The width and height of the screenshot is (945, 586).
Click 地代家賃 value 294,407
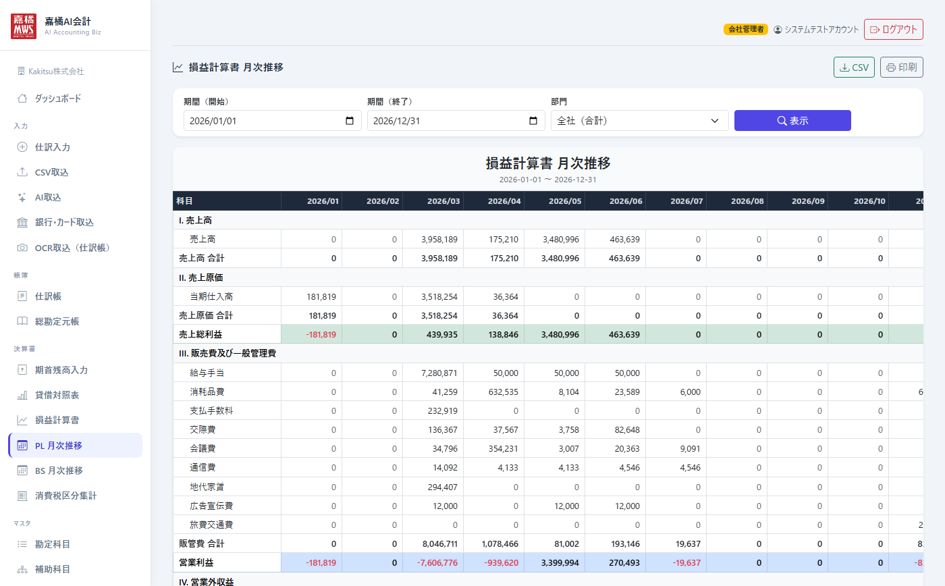point(441,487)
